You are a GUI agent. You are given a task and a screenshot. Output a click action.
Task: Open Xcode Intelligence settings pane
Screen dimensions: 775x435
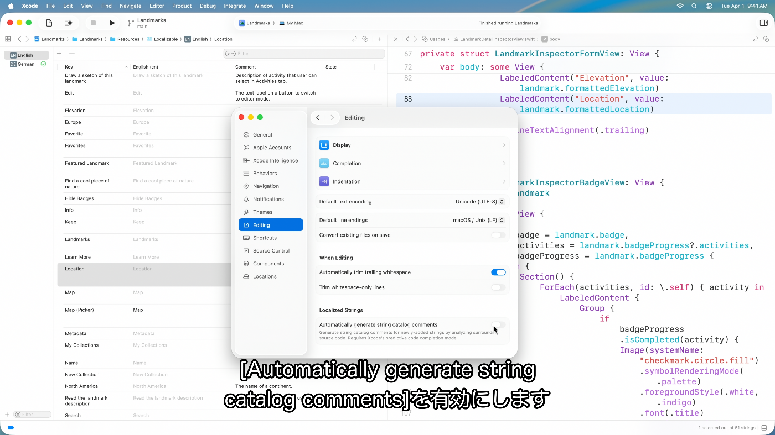[271, 160]
